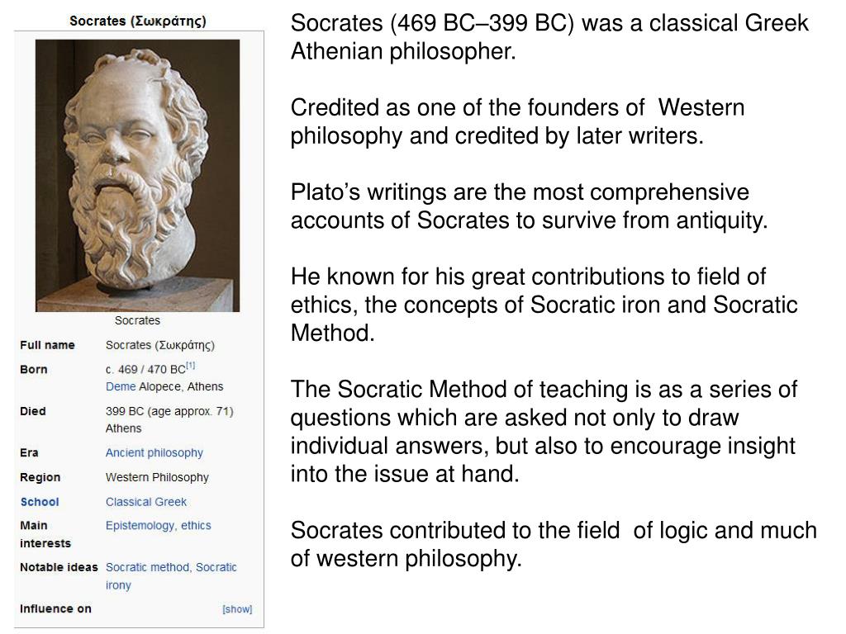Click the Ancient philosophy link
The width and height of the screenshot is (846, 634).
tap(154, 453)
